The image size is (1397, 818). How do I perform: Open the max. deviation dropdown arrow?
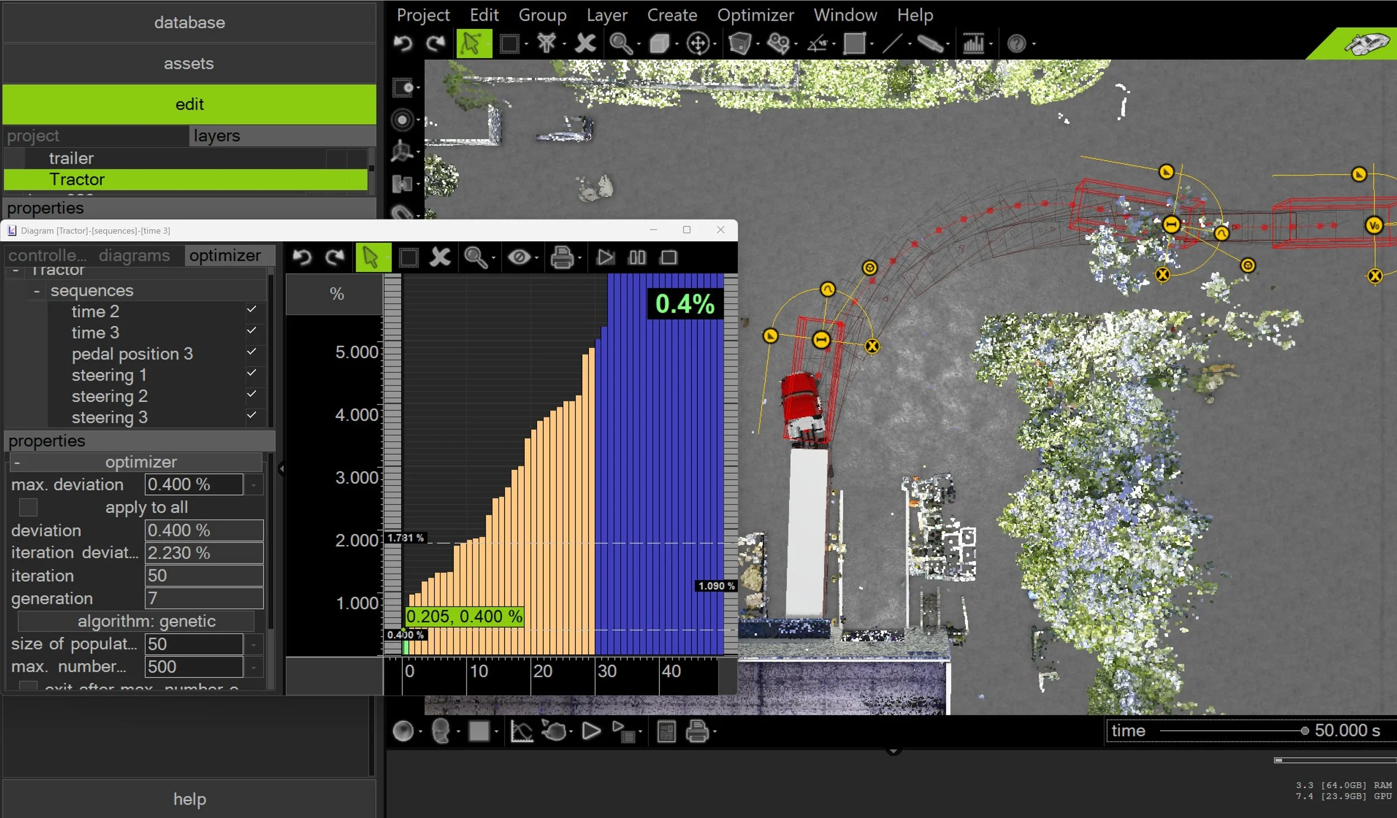coord(254,485)
